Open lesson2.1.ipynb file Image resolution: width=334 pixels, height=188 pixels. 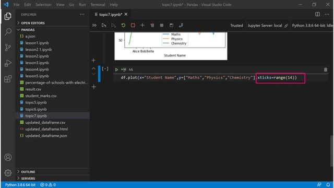click(53, 50)
